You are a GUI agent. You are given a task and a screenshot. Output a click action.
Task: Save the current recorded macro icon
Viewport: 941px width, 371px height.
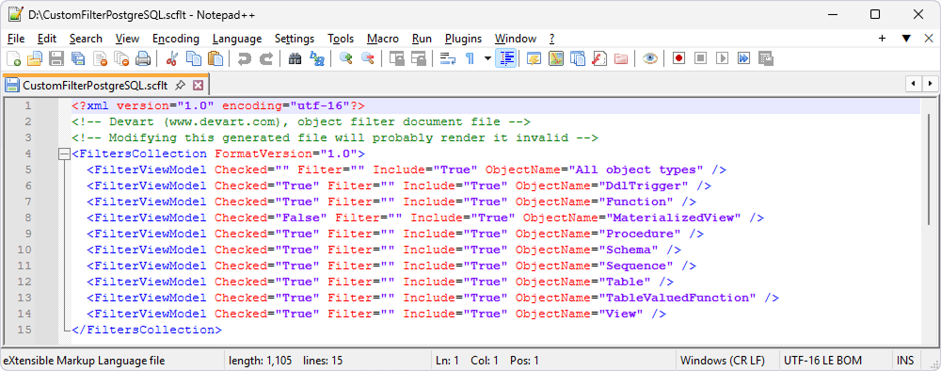coord(765,58)
